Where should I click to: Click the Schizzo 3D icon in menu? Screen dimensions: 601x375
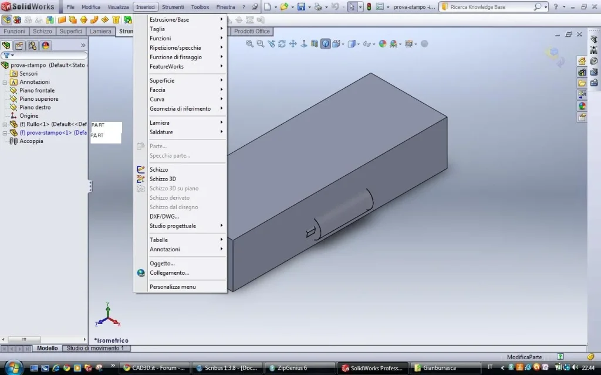[x=141, y=179]
